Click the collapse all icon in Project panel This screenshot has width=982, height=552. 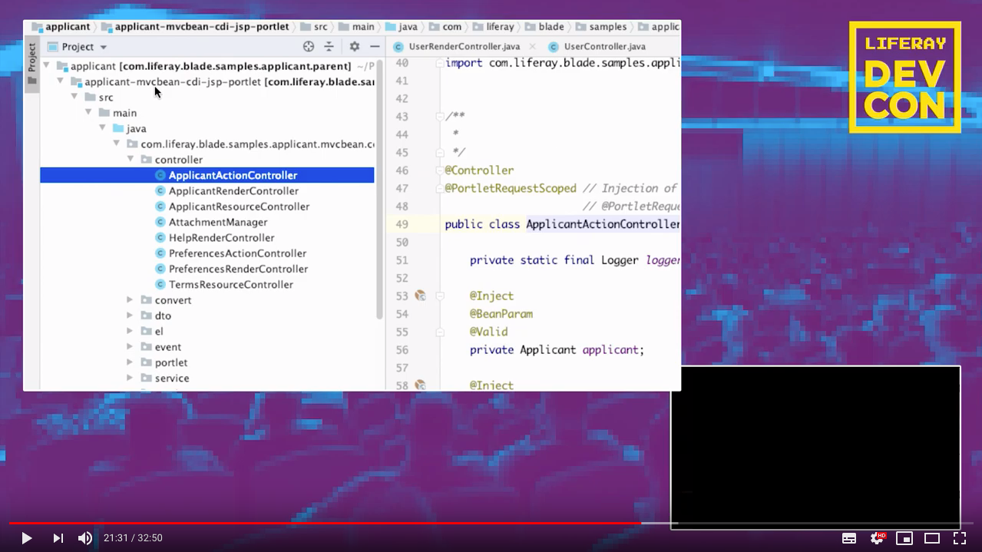tap(329, 47)
